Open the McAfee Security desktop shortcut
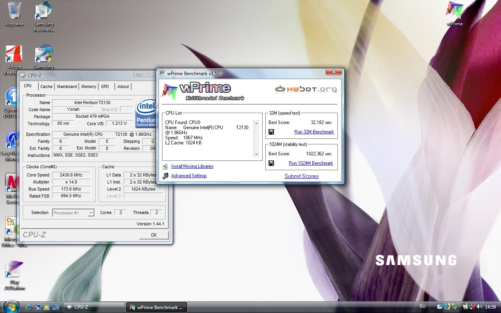501x313 pixels. (x=10, y=189)
